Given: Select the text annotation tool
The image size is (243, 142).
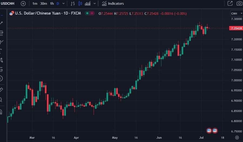Looking at the screenshot, I should [x=1, y=51].
